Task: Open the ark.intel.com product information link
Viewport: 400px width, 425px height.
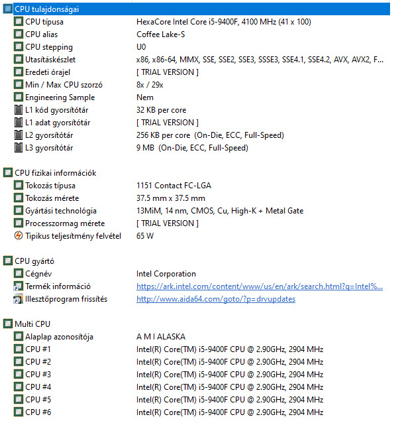Action: click(260, 286)
